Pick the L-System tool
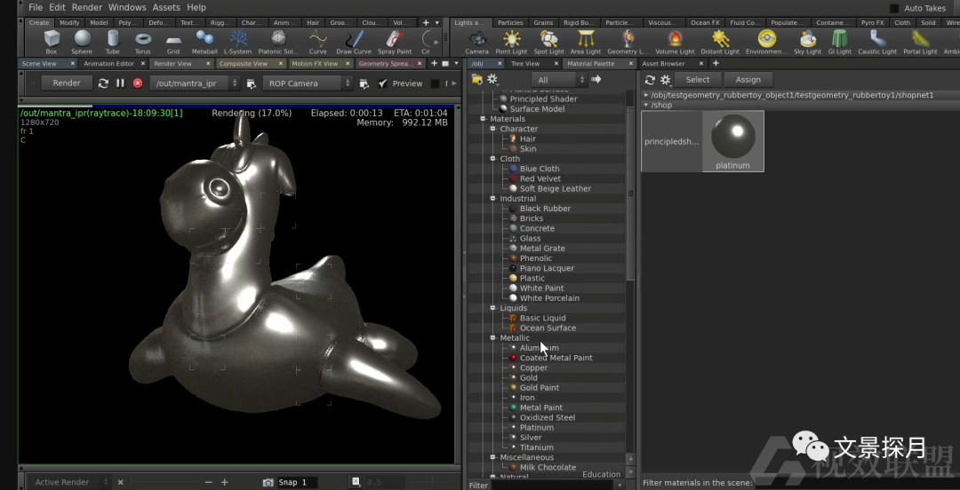The width and height of the screenshot is (960, 490). coord(237,43)
